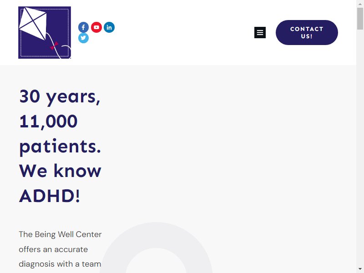Viewport: 364px width, 273px height.
Task: Click the scrollbar up arrow
Action: [360, 4]
